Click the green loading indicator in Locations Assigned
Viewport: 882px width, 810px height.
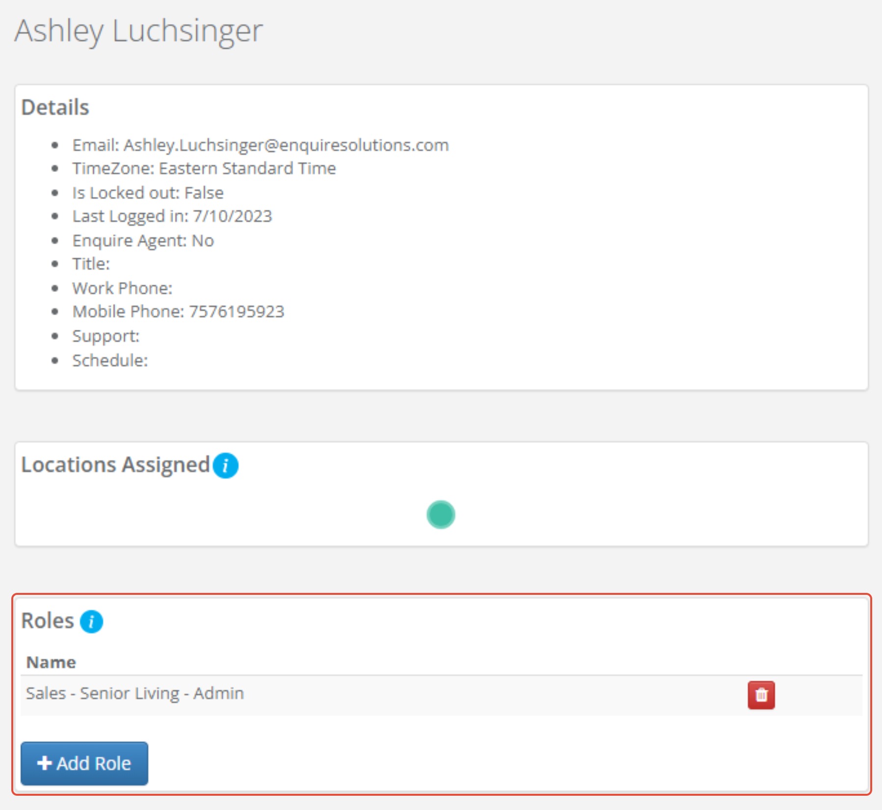(x=441, y=514)
